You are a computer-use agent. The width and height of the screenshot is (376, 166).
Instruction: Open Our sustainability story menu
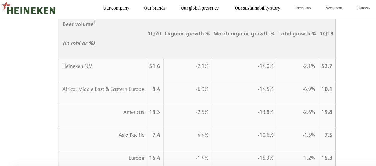(x=257, y=8)
